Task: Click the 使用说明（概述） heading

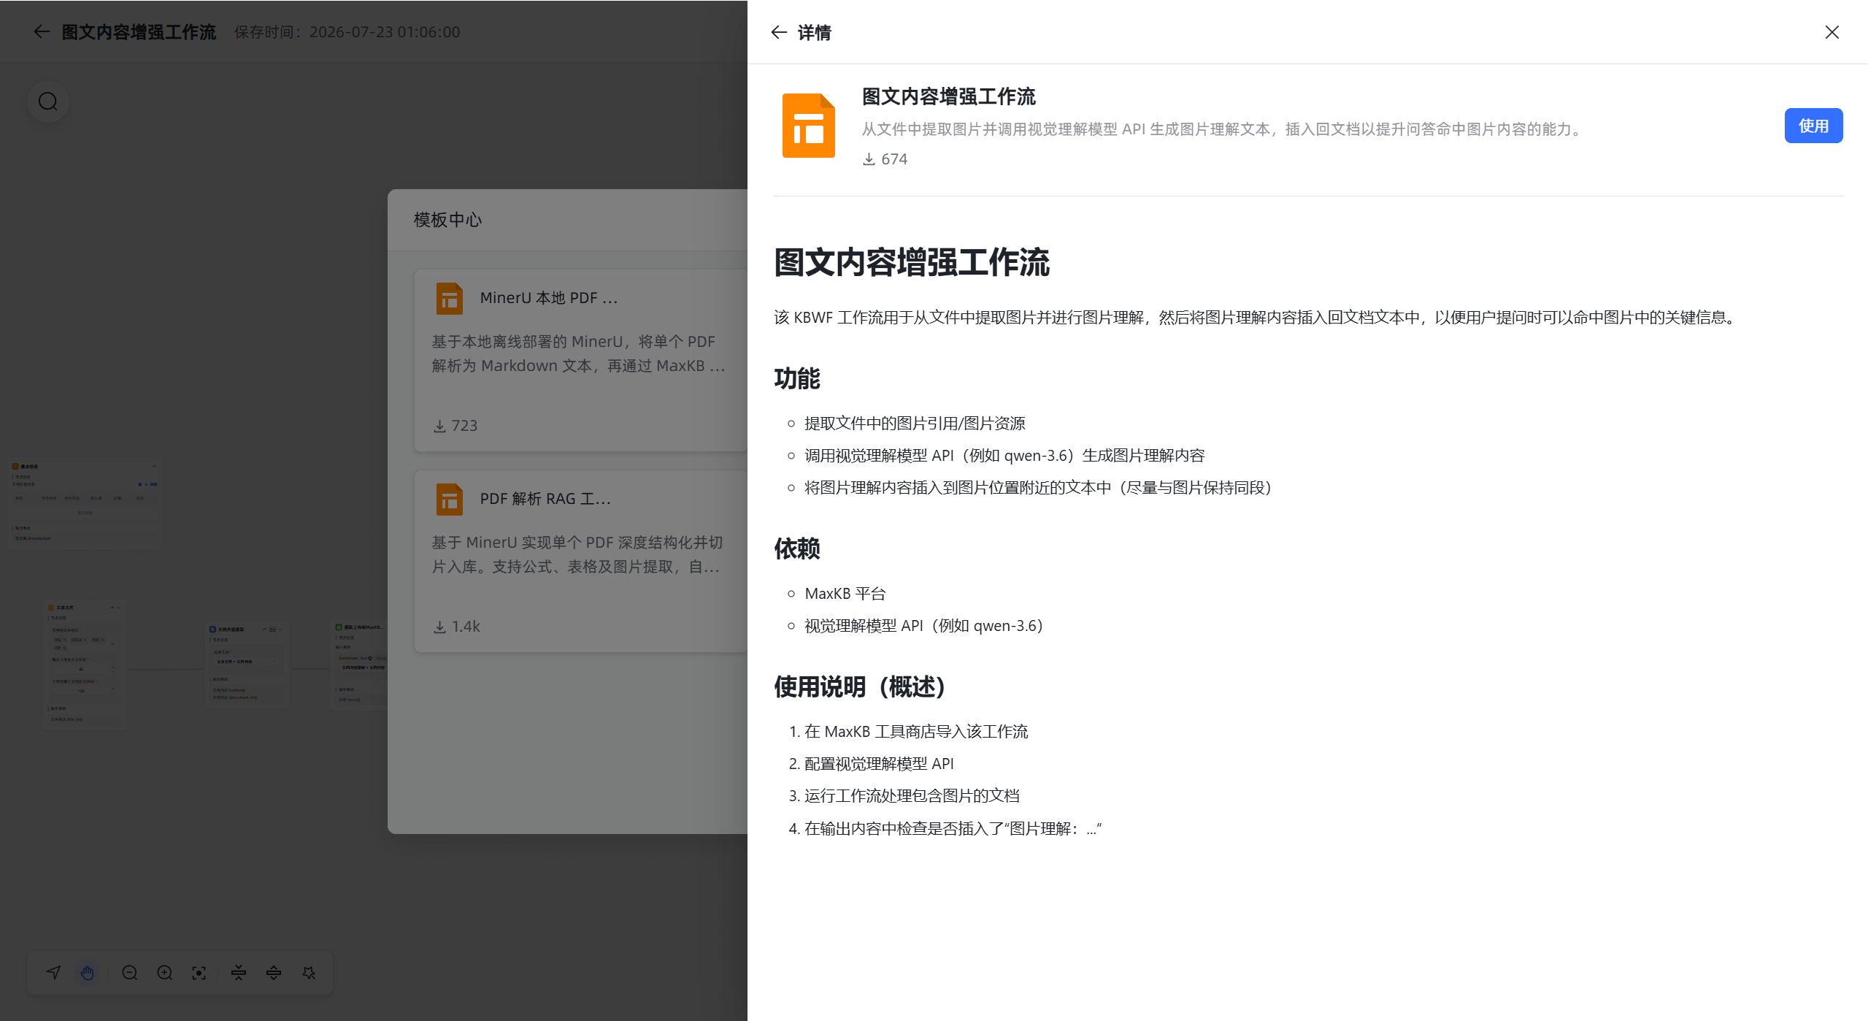Action: 860,687
